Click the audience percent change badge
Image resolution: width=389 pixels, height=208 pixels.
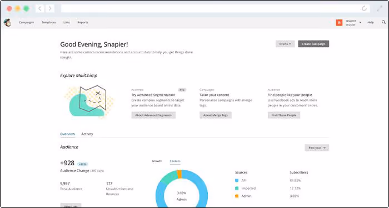[83, 164]
